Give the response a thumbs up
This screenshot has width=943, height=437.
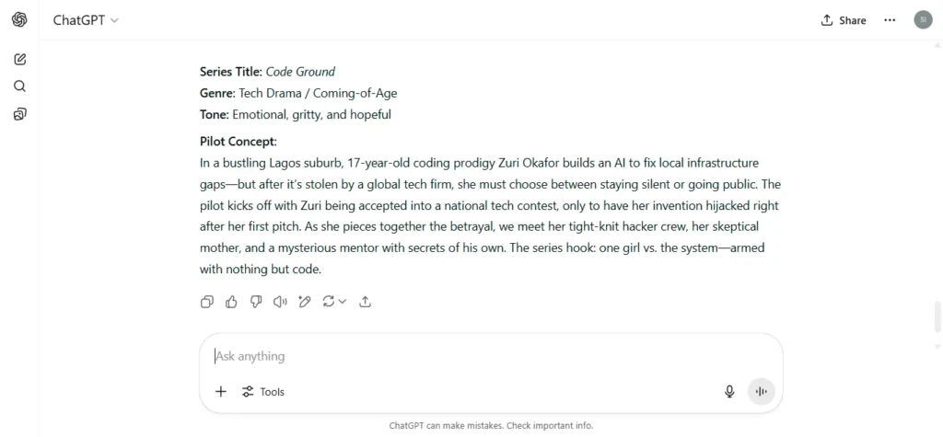point(231,302)
